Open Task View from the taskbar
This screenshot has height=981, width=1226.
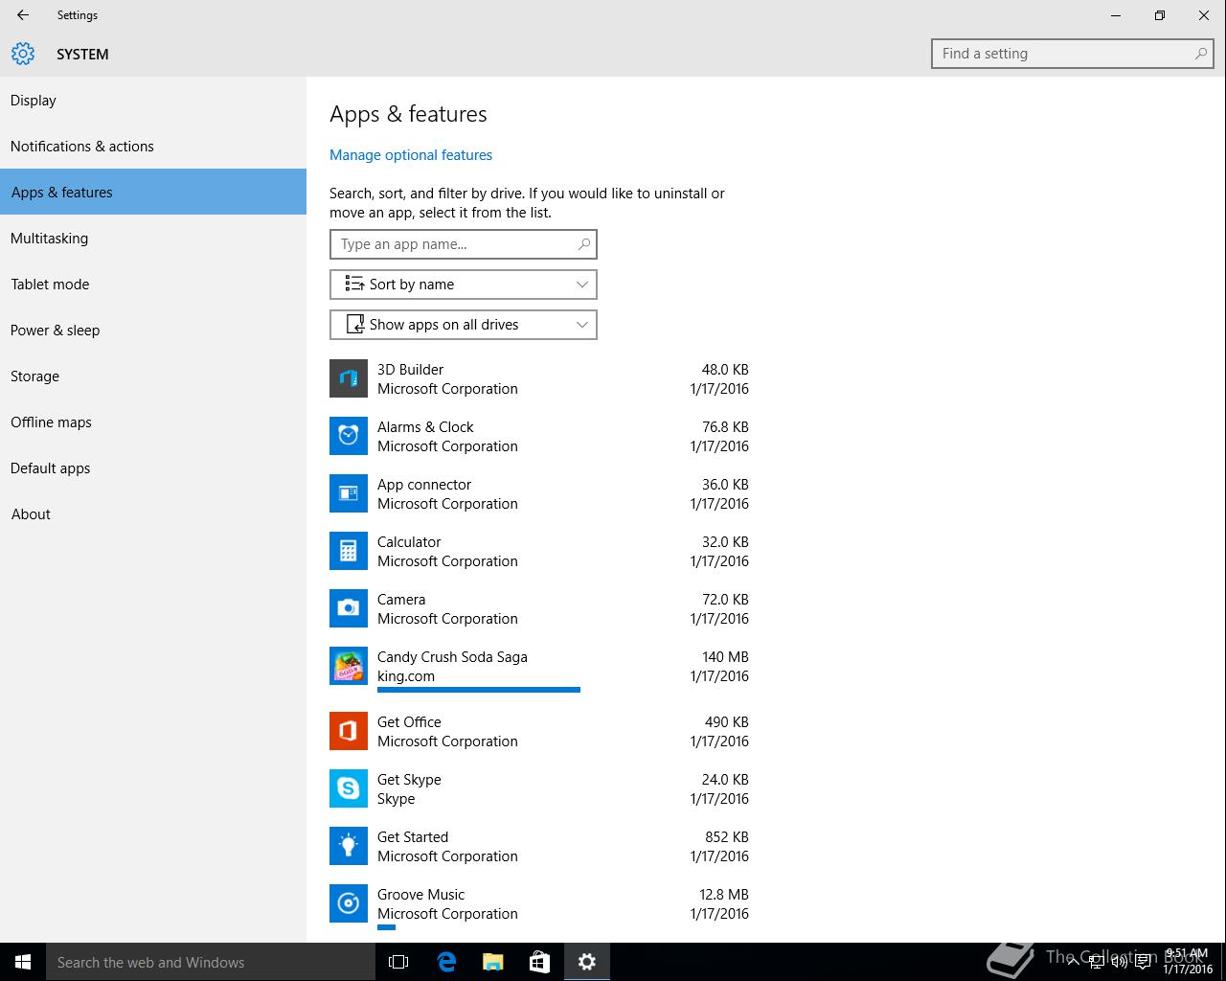pos(398,962)
